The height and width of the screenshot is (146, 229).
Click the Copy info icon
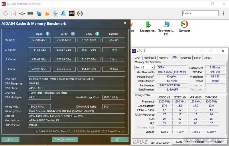(x=97, y=34)
